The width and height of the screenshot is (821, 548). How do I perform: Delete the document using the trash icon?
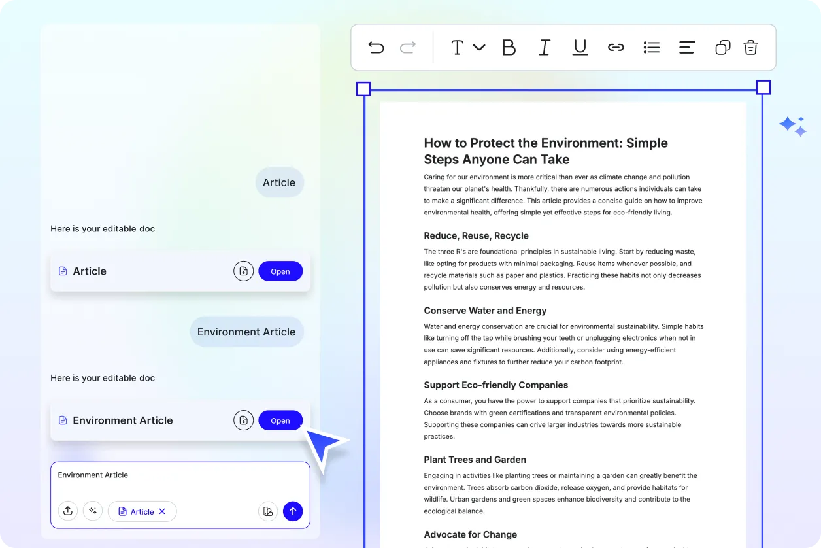click(x=750, y=46)
